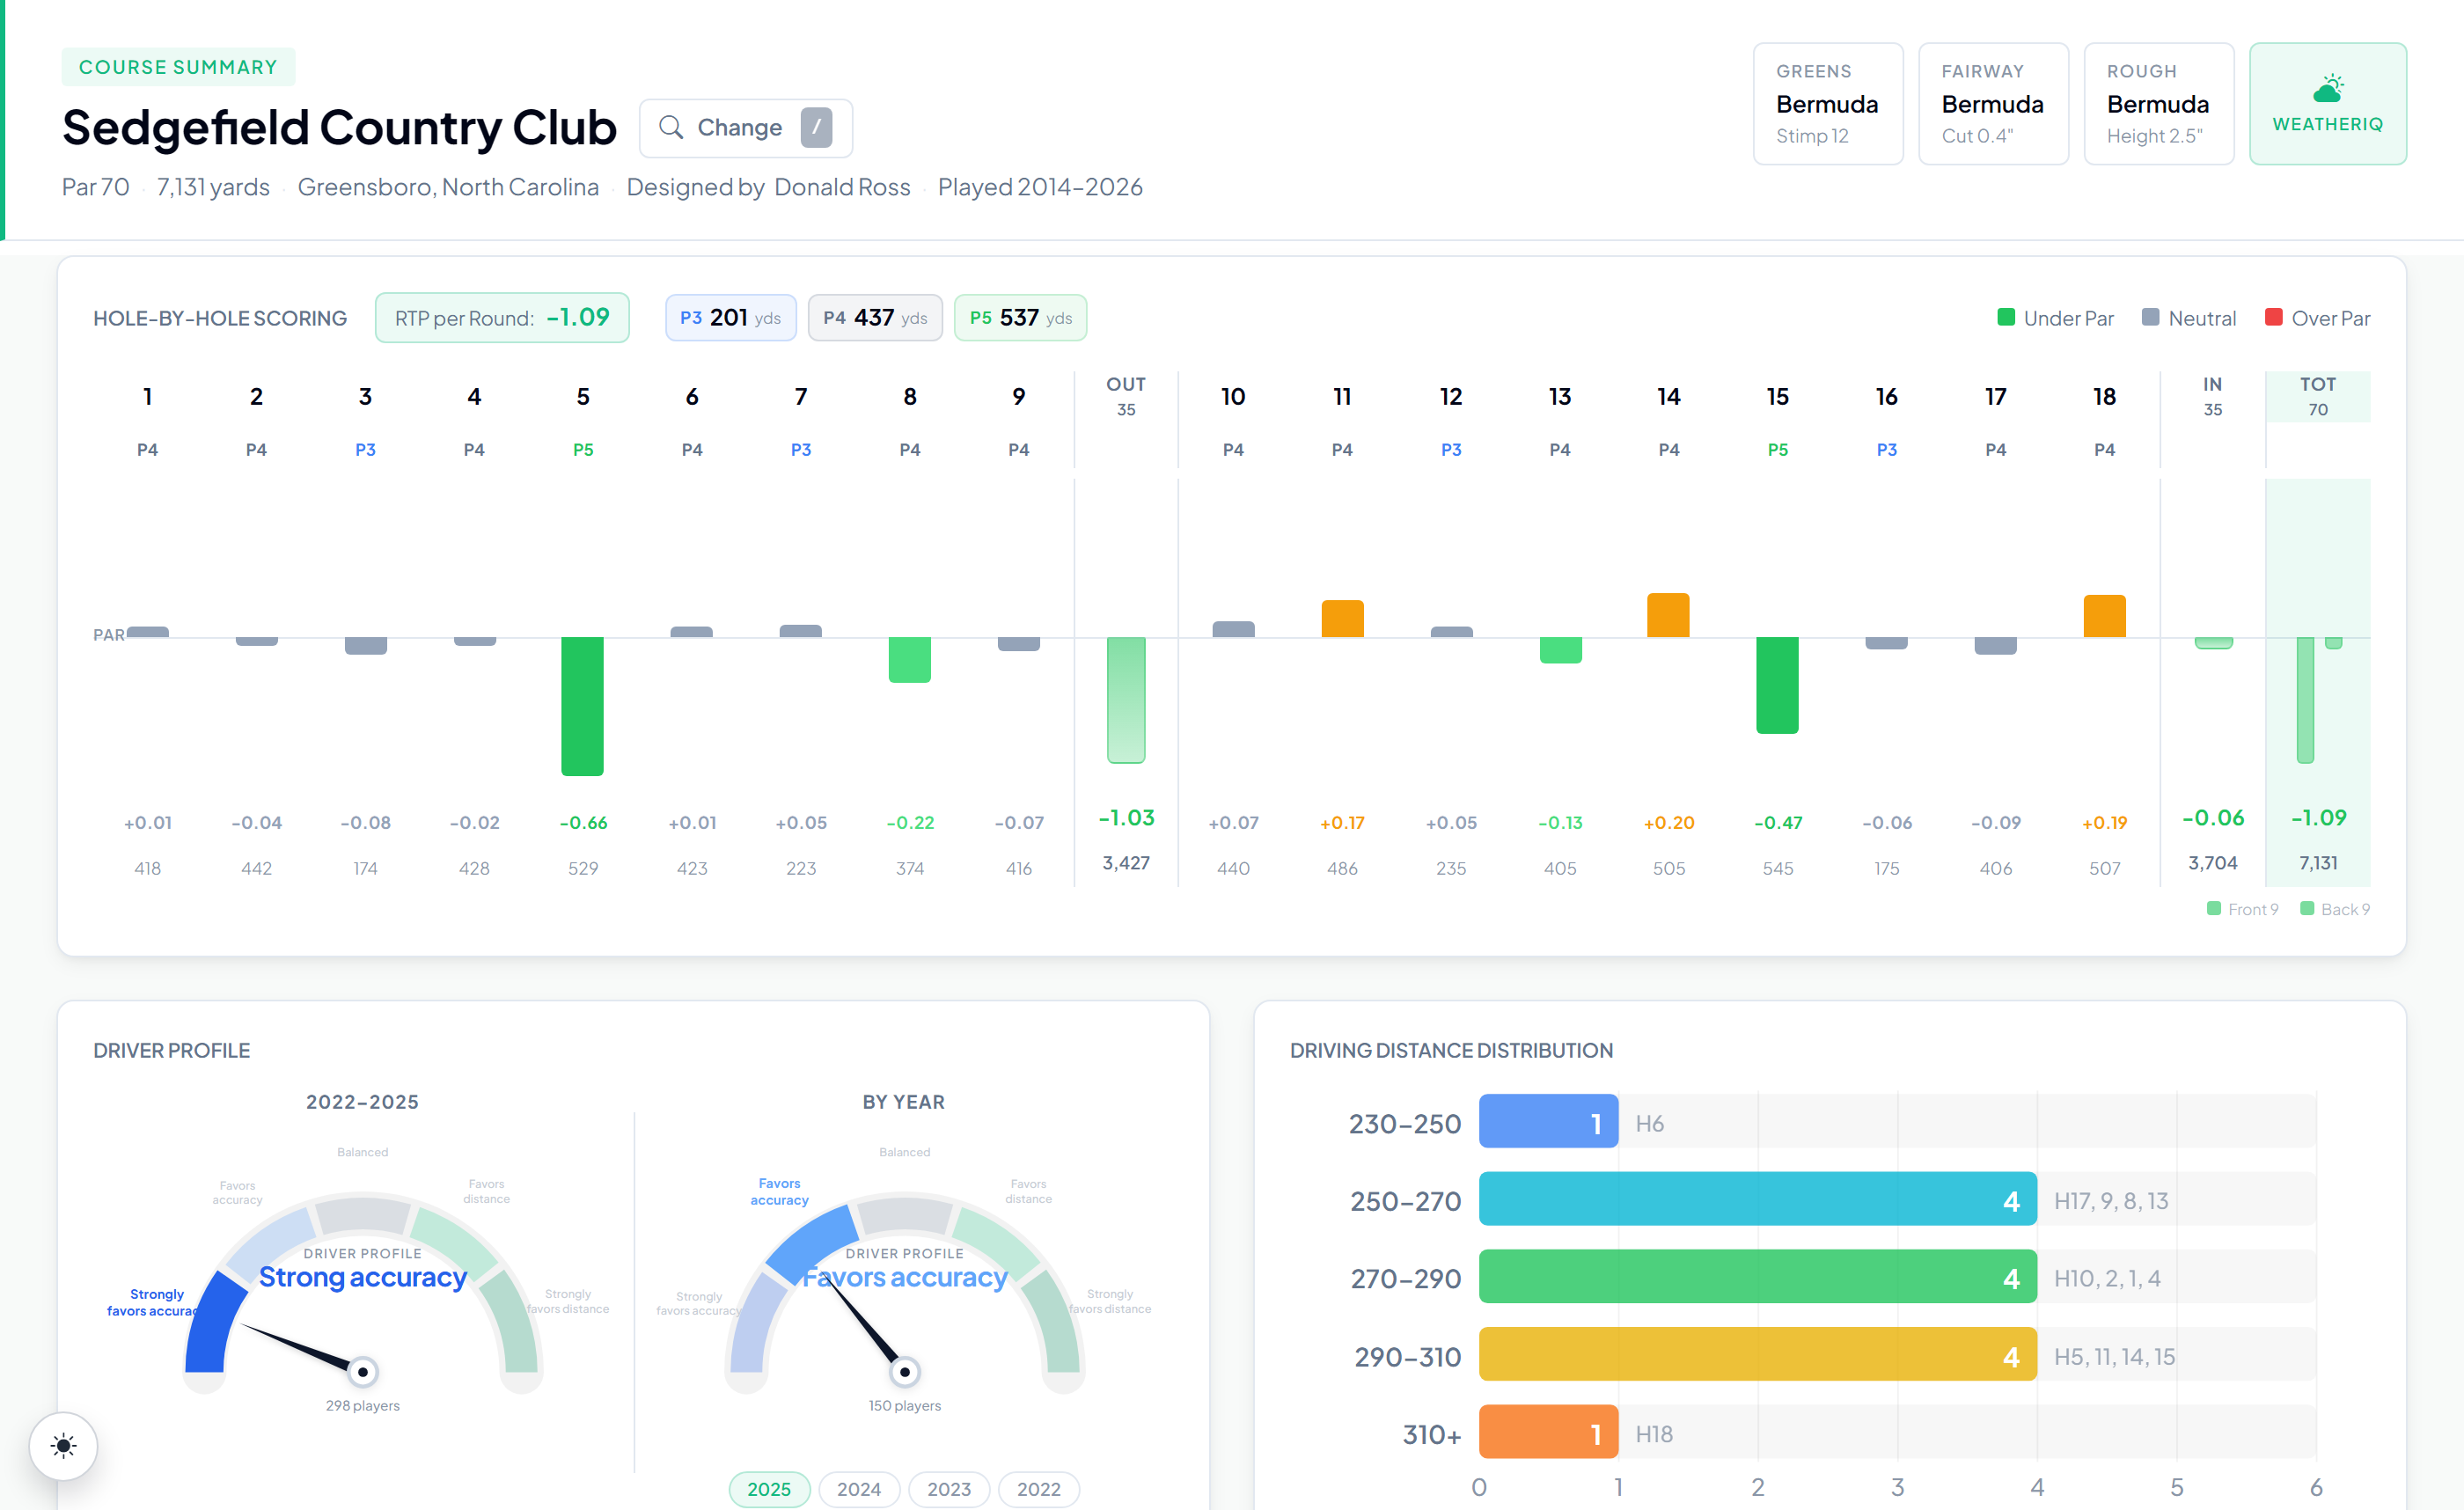This screenshot has width=2464, height=1510.
Task: Click the hole 14 orange scoring bar
Action: click(1668, 615)
